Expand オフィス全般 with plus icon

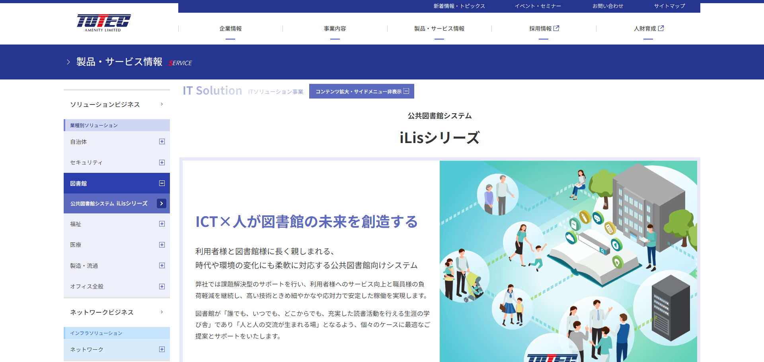(162, 287)
